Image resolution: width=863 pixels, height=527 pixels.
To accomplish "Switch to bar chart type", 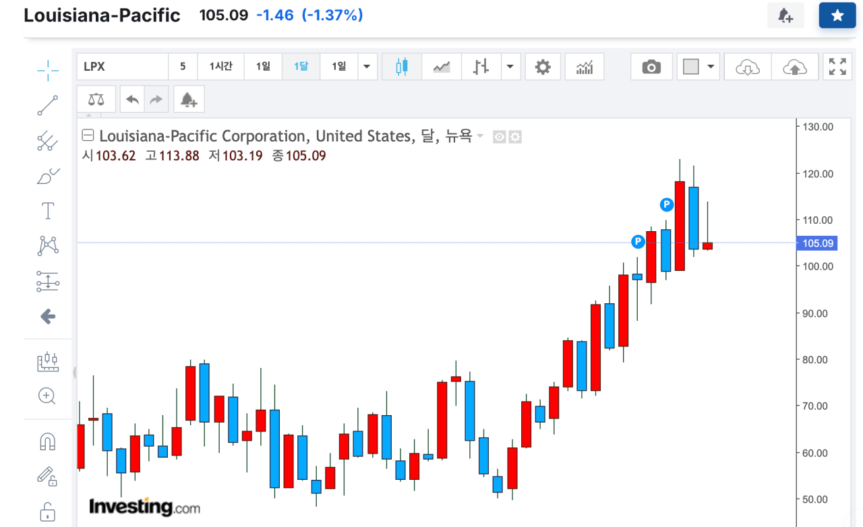I will (x=481, y=67).
